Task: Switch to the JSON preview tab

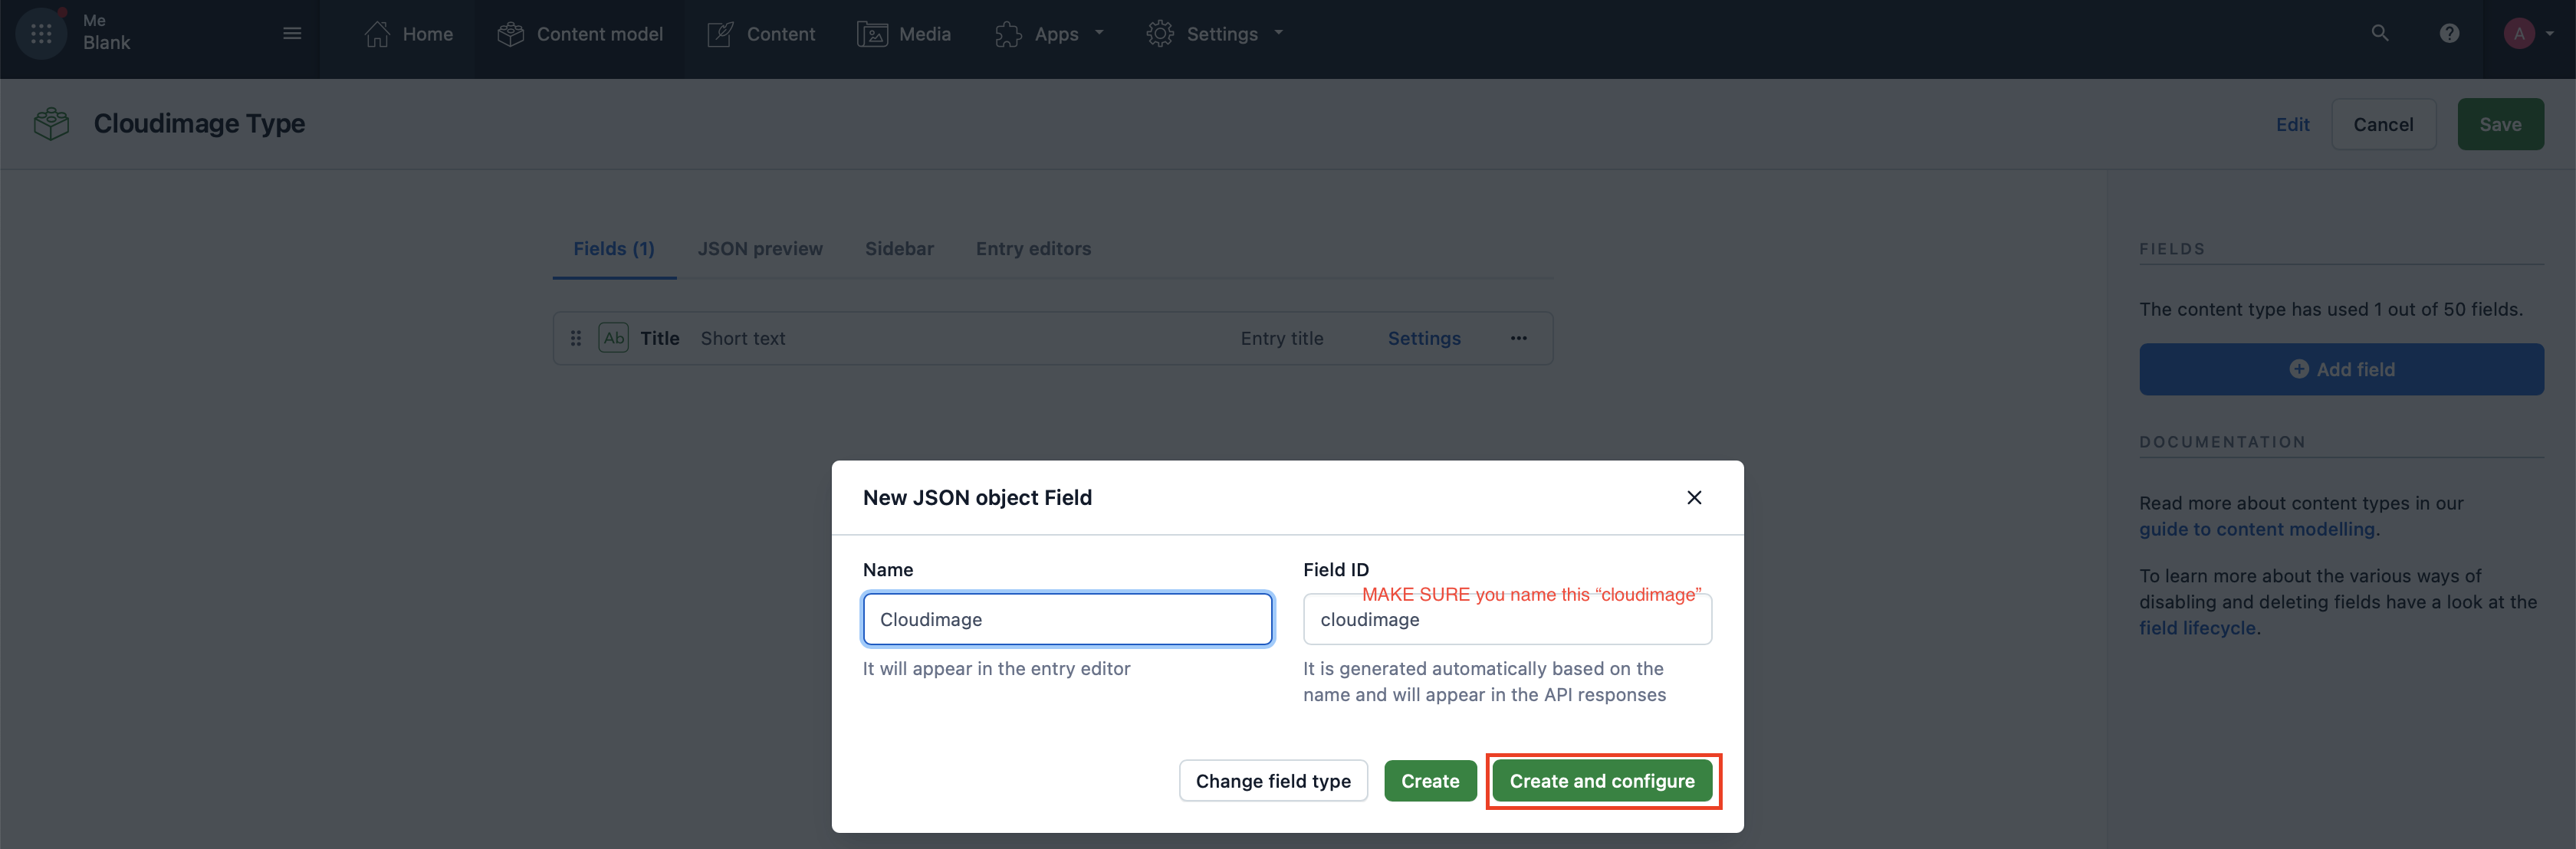Action: [759, 249]
